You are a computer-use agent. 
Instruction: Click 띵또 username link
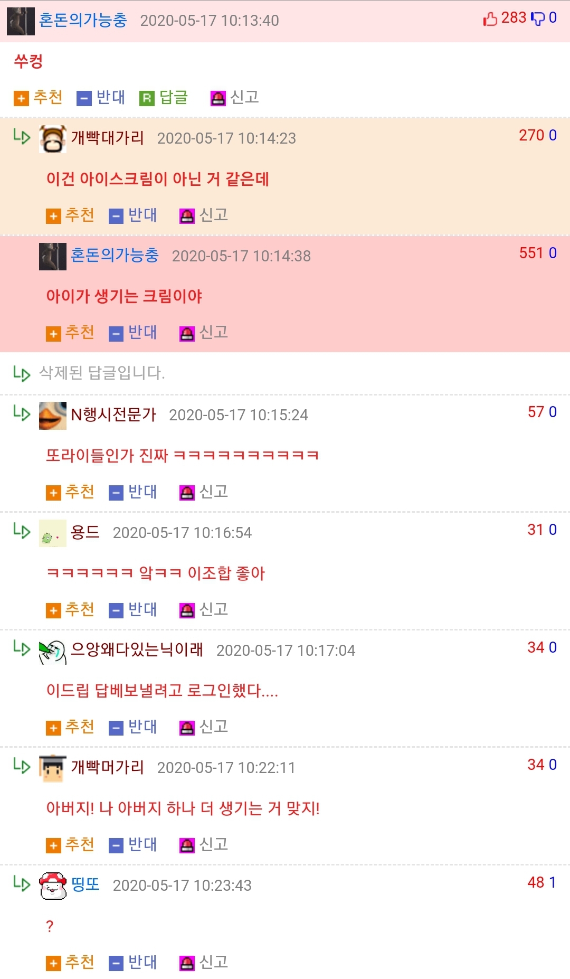pos(85,885)
